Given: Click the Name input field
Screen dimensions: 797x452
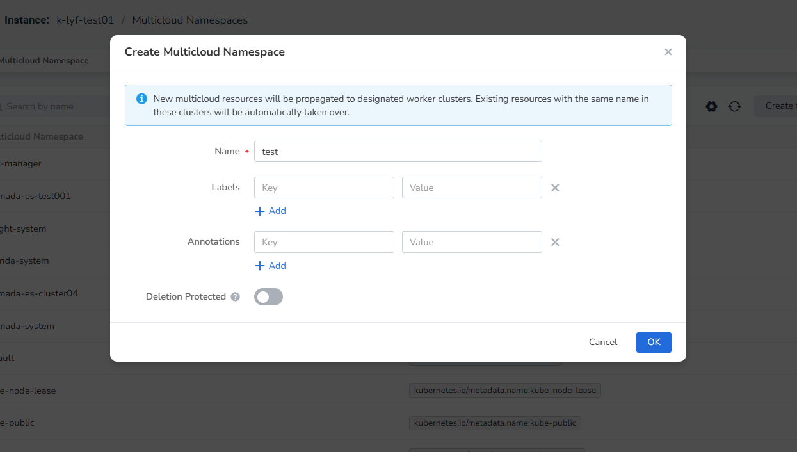Looking at the screenshot, I should (x=398, y=152).
